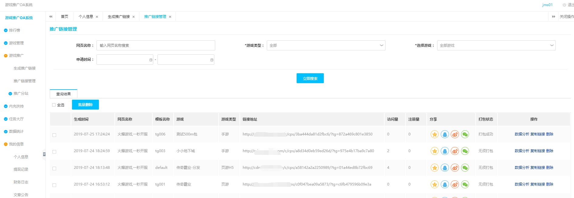This screenshot has width=574, height=198.
Task: Expand the 选择游戏 dropdown
Action: pos(496,46)
